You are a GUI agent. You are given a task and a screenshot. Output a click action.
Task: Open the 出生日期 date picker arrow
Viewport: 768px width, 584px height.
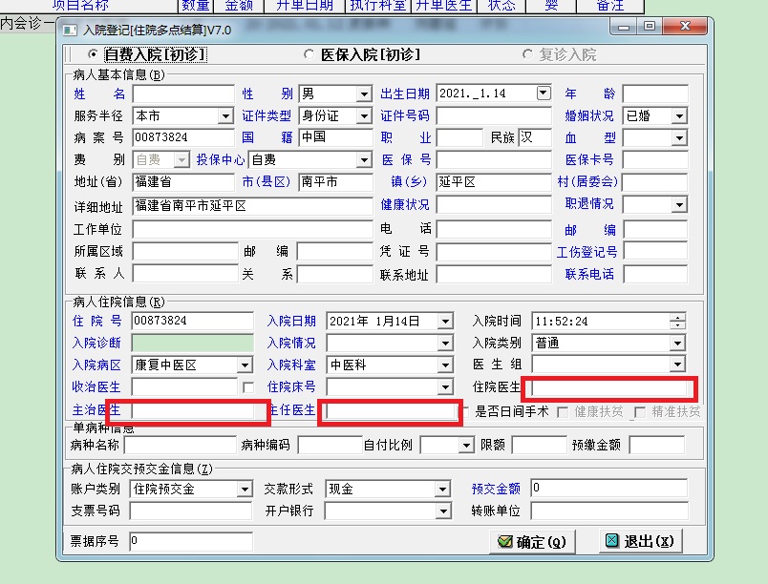point(544,93)
